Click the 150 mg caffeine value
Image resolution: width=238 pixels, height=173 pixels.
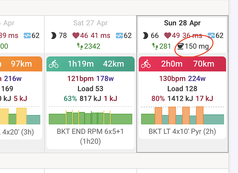pos(197,46)
